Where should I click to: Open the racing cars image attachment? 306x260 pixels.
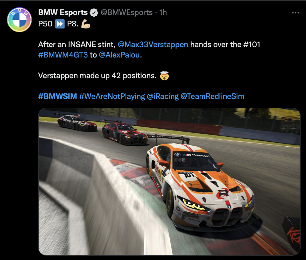(169, 182)
